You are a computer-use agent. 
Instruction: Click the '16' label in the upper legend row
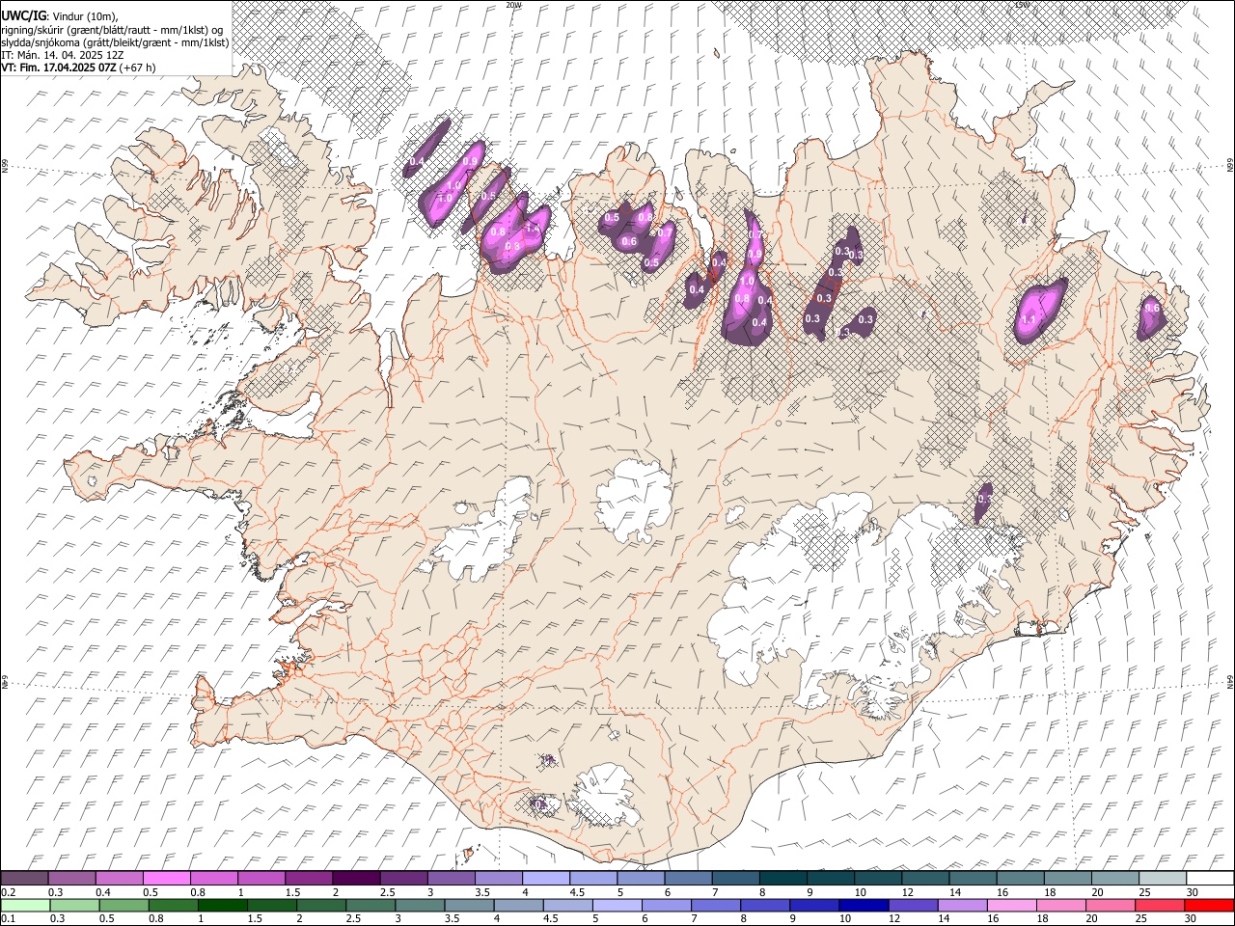[x=1002, y=892]
